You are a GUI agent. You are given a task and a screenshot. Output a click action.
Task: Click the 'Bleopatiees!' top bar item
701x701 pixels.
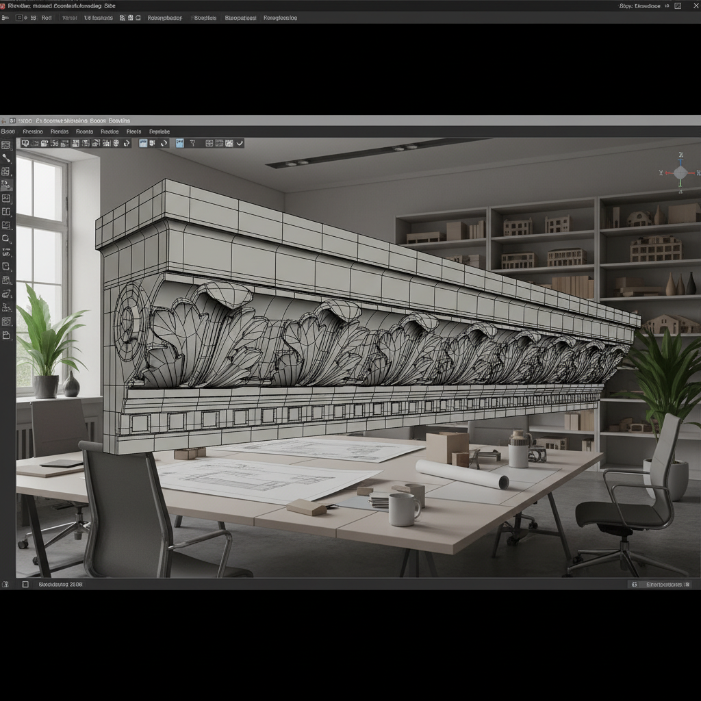pos(240,18)
